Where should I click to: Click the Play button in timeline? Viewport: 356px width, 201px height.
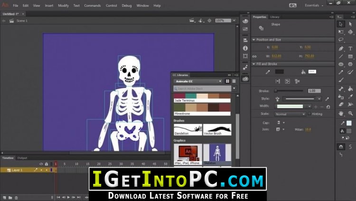click(68, 197)
